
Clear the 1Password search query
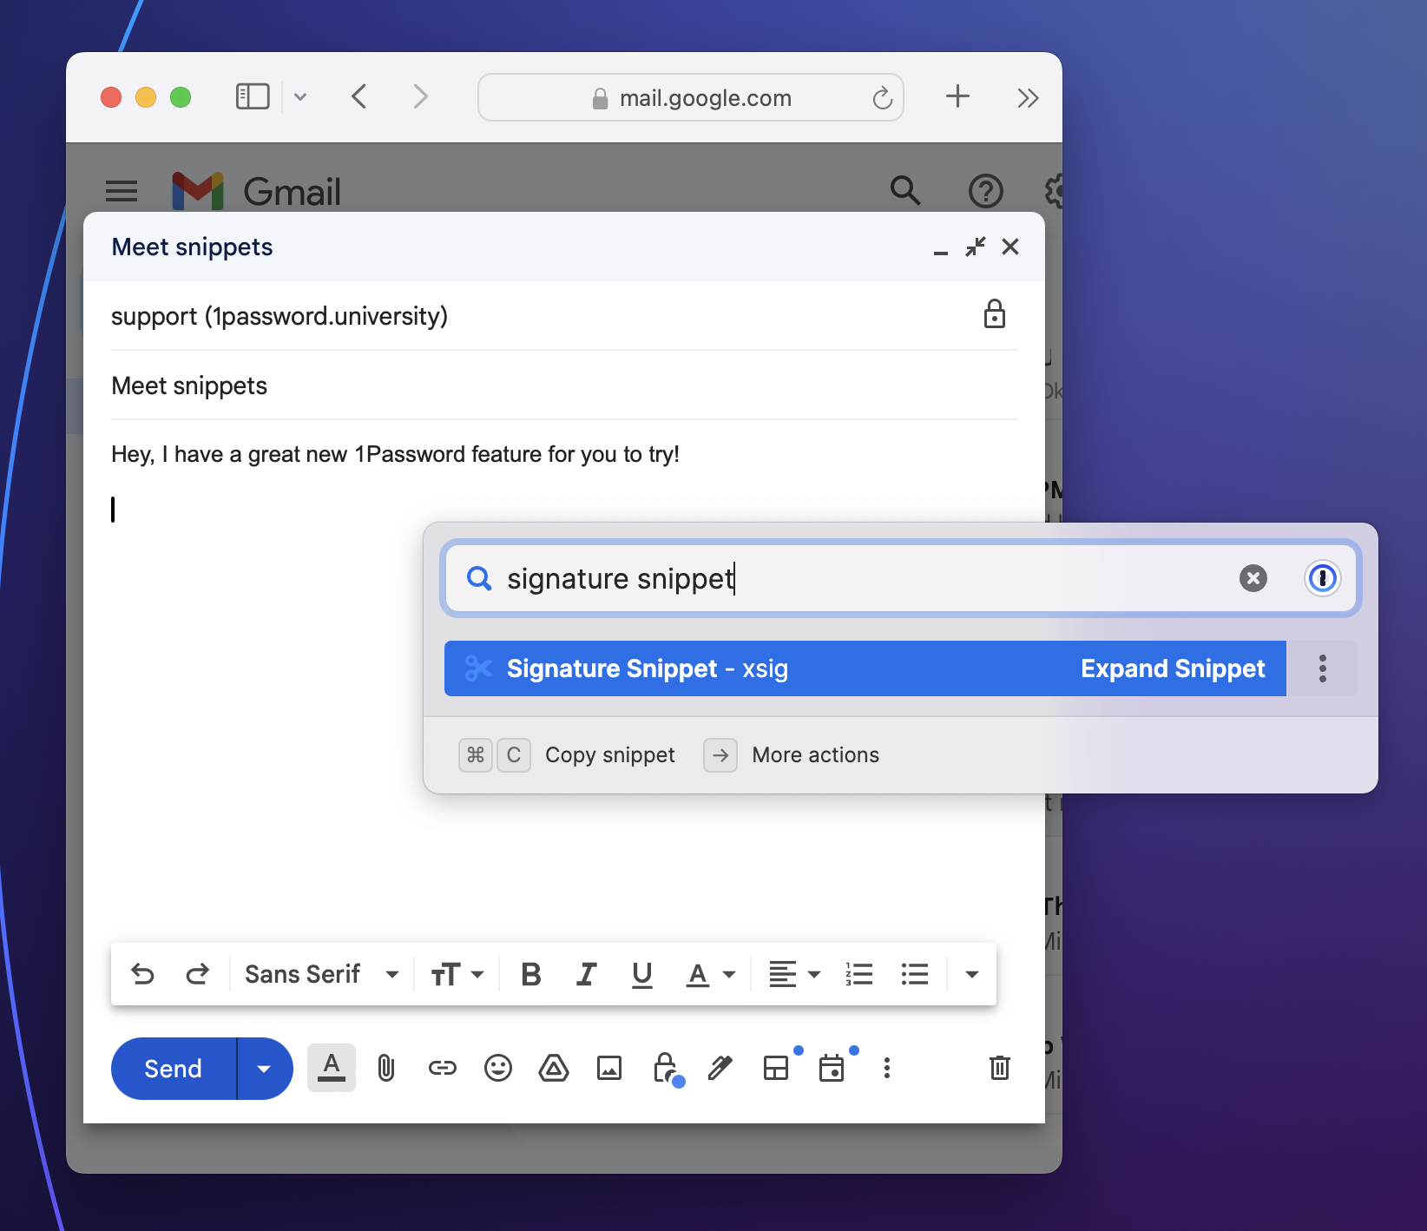pos(1253,578)
